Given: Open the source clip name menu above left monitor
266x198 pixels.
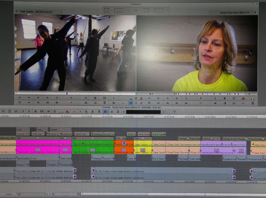Looking at the screenshot, I should point(38,12).
